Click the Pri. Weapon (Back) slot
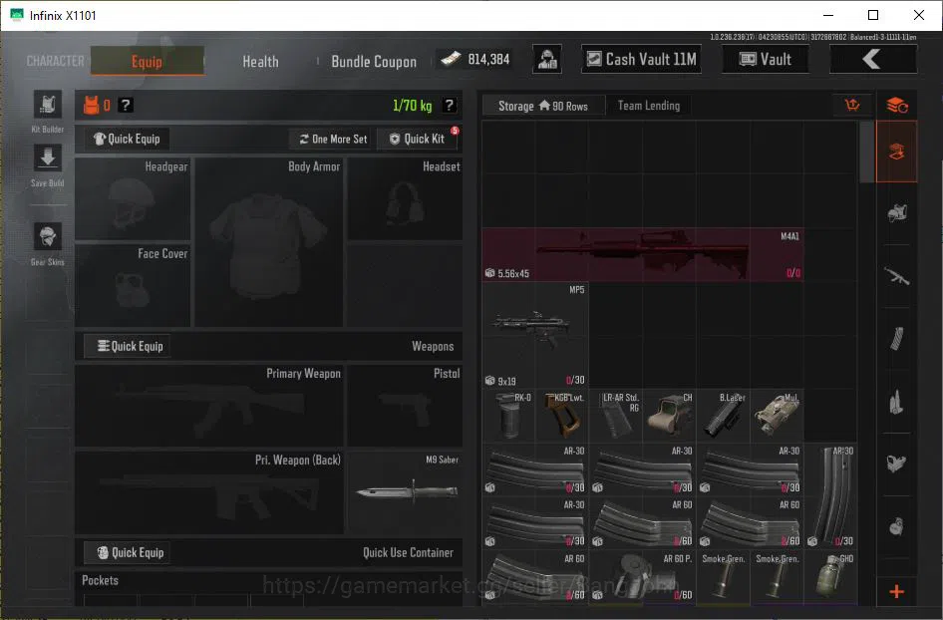Screen dimensions: 943x620 point(209,491)
